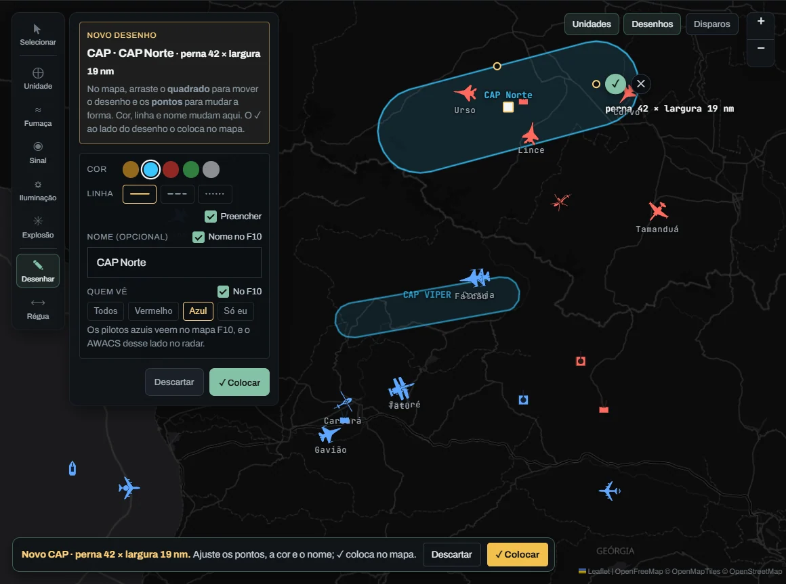Click yellow Colocar in the bottom bar
The image size is (786, 584).
point(517,554)
